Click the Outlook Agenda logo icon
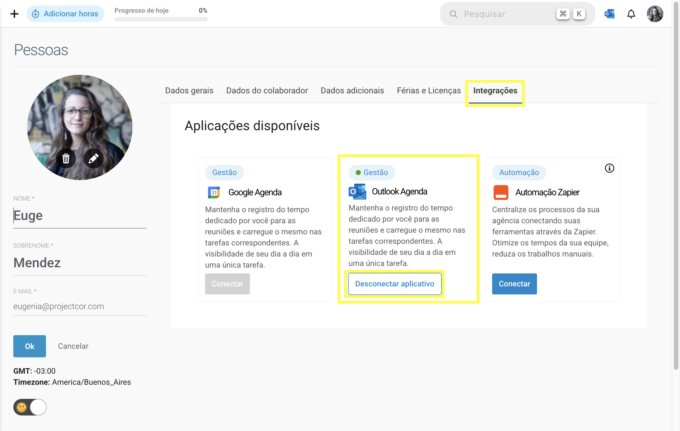Viewport: 680px width, 431px height. pyautogui.click(x=357, y=192)
